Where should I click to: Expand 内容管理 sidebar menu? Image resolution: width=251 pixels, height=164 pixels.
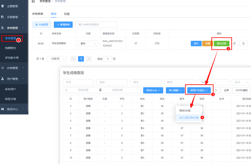point(14,68)
